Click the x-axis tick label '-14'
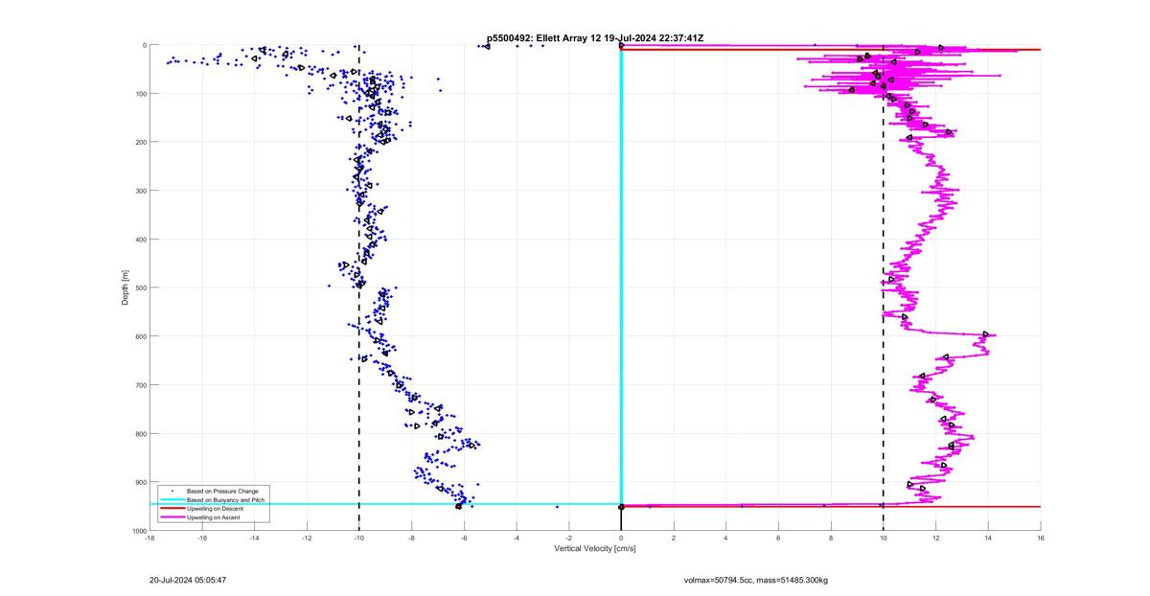 254,539
